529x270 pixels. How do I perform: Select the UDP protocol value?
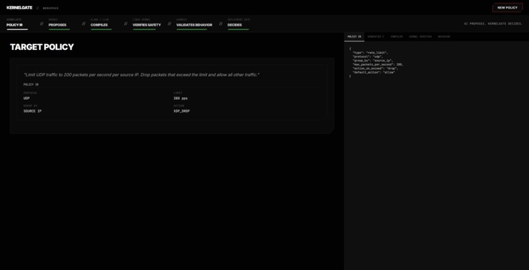[x=27, y=99]
